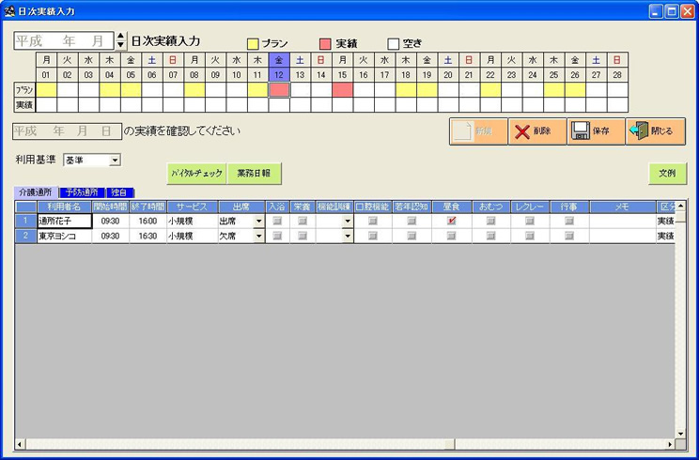The image size is (699, 460).
Task: Open 機能訓練 dropdown in the 東京ヨシコ row
Action: click(x=347, y=237)
